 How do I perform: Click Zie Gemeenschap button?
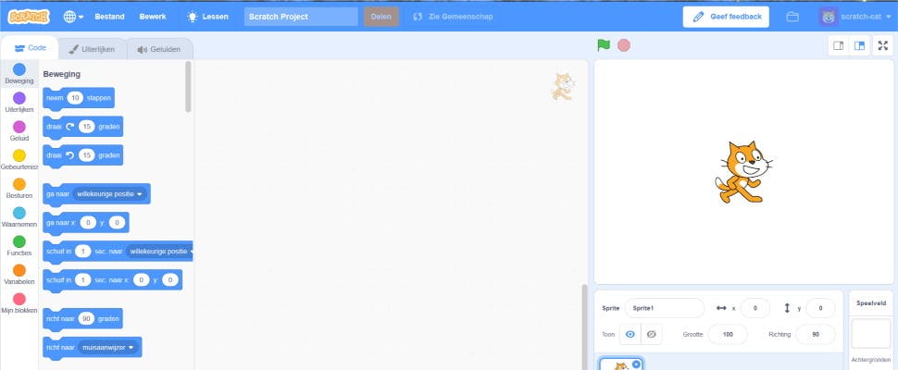[x=453, y=17]
